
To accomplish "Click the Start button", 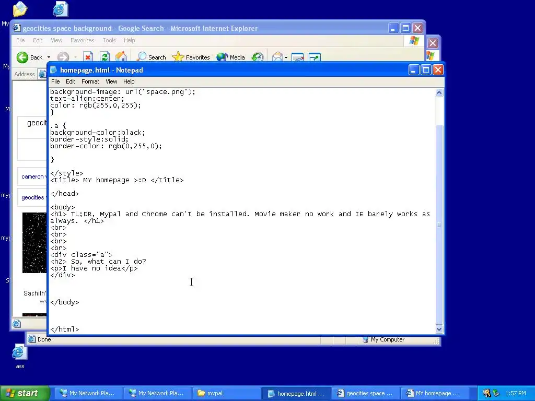I will 25,393.
